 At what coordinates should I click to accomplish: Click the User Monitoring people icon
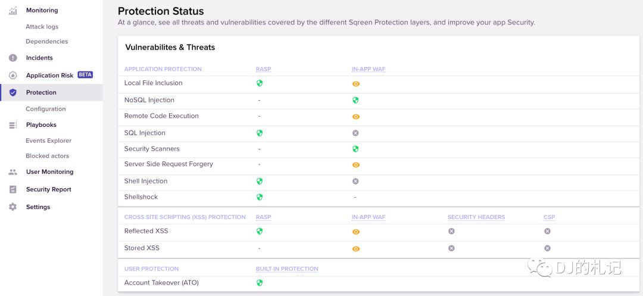(13, 172)
